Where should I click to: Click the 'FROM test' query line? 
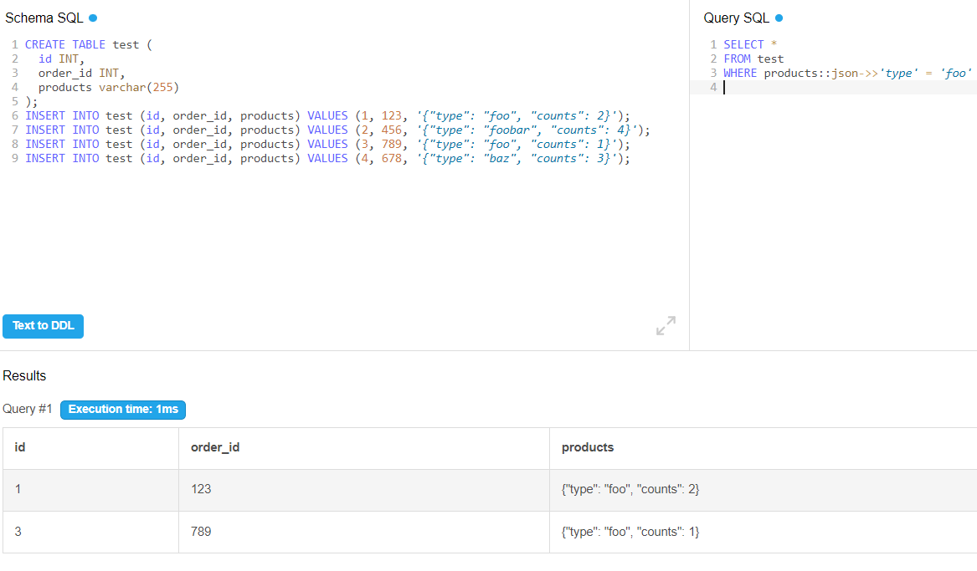[753, 59]
